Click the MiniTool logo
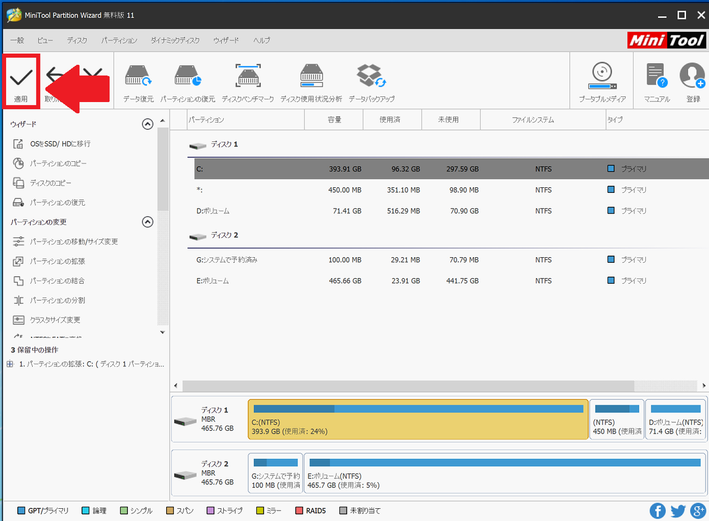Viewport: 709px width, 521px height. 666,40
